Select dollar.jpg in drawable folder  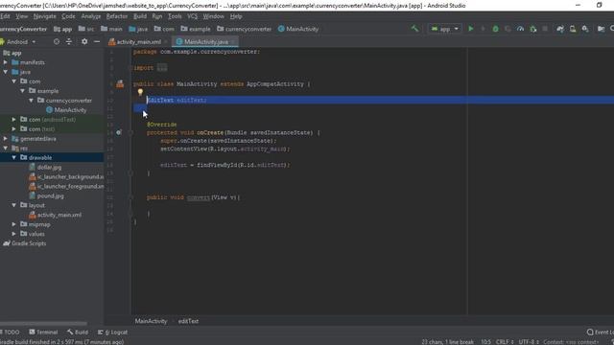click(45, 167)
